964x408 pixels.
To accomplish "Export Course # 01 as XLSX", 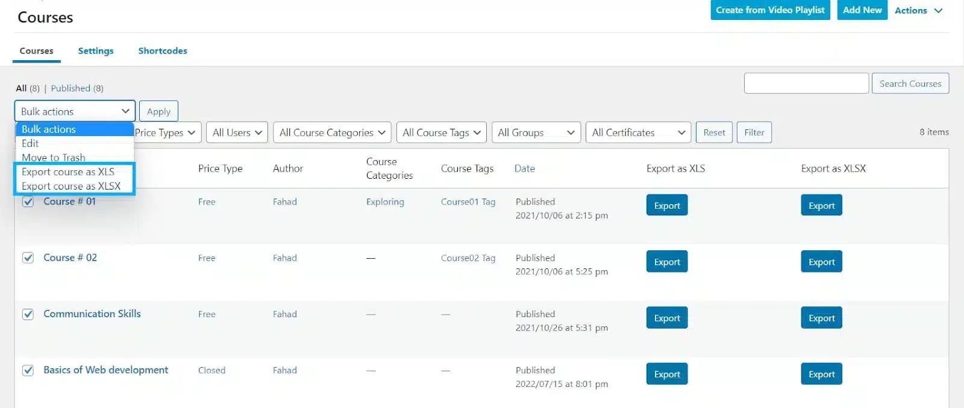I will click(x=821, y=205).
